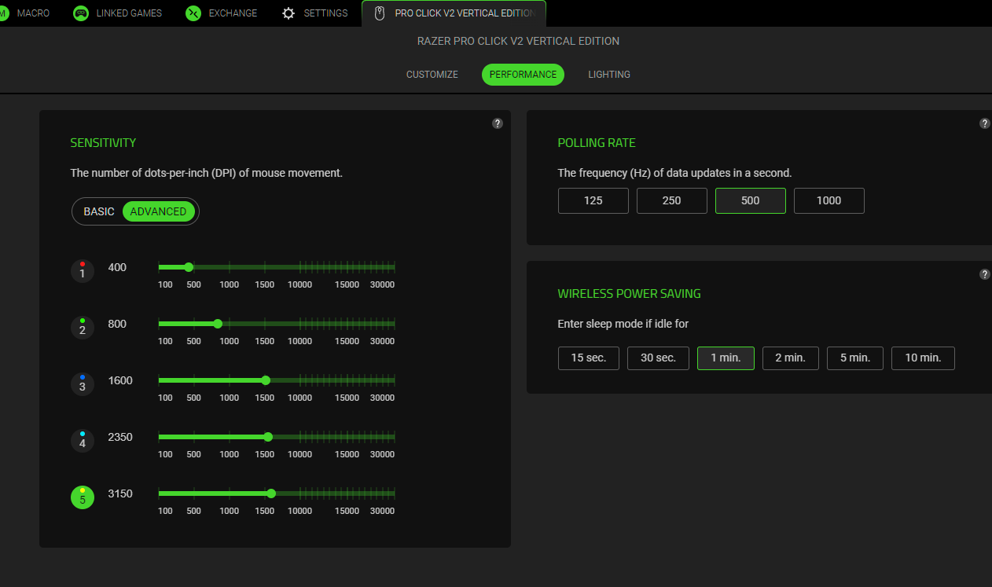
Task: Select the highlighted DPI stage 5 circle
Action: pyautogui.click(x=83, y=497)
